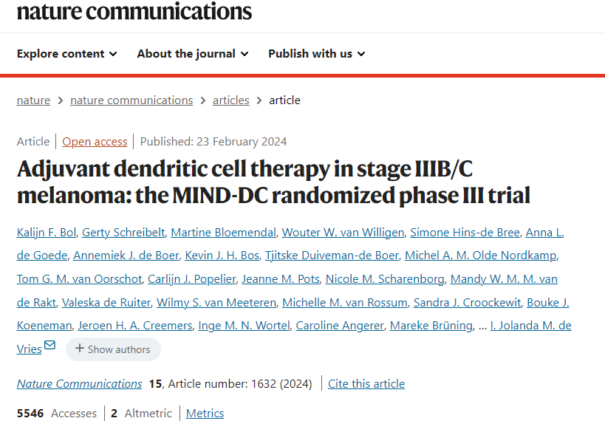The image size is (605, 435).
Task: Open author Sandra J. Croockewit
Action: pos(467,303)
